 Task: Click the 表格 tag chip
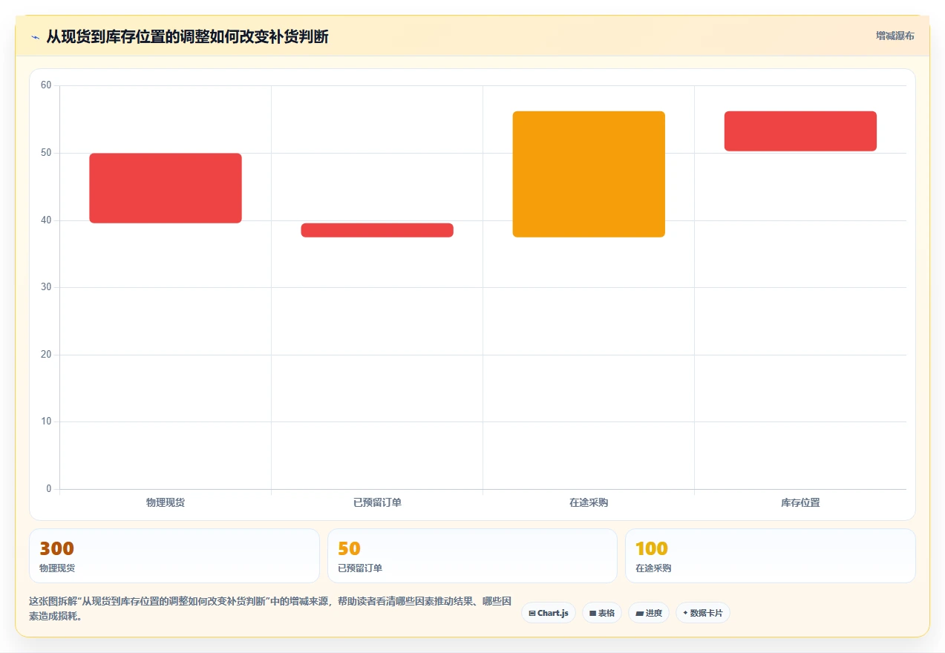[x=602, y=613]
